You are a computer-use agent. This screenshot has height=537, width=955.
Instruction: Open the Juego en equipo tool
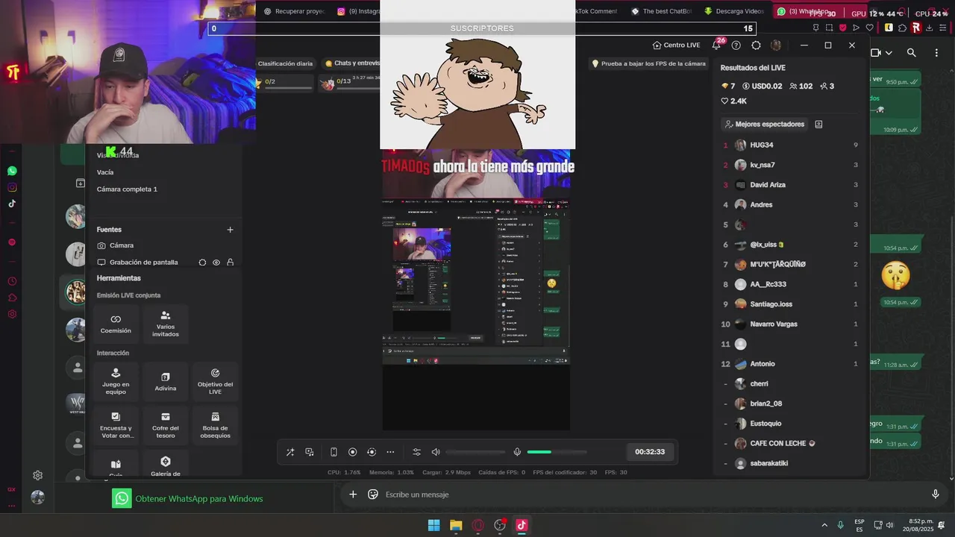[116, 381]
